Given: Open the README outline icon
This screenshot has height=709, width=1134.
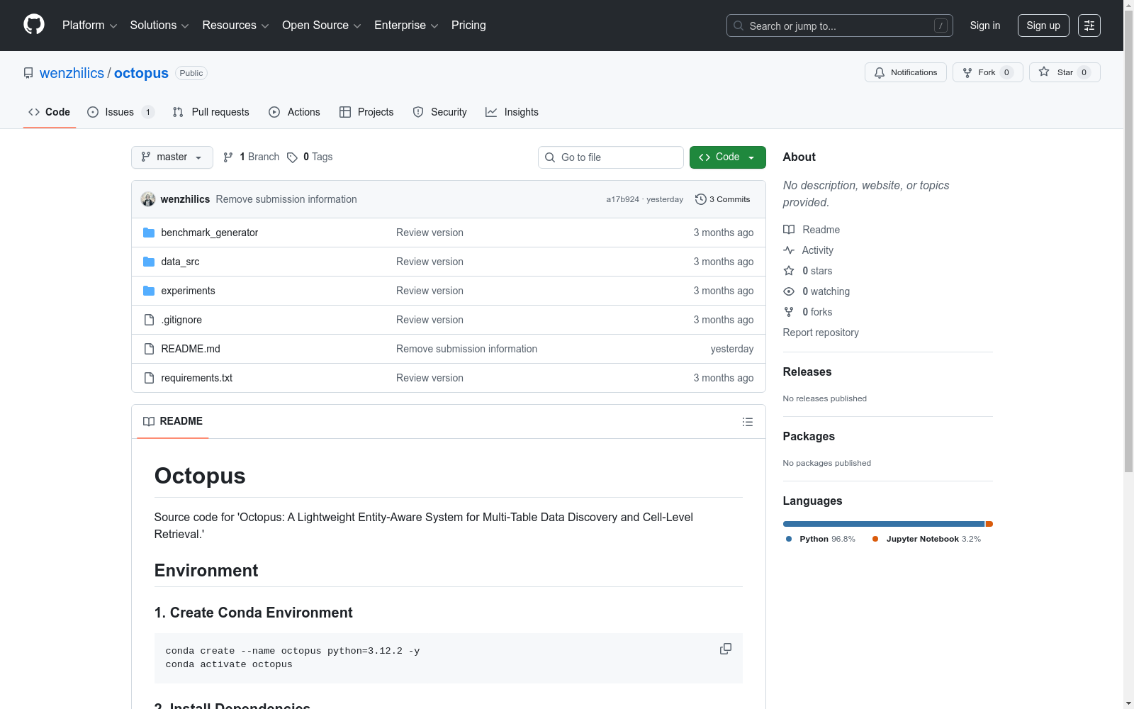Looking at the screenshot, I should click(748, 422).
